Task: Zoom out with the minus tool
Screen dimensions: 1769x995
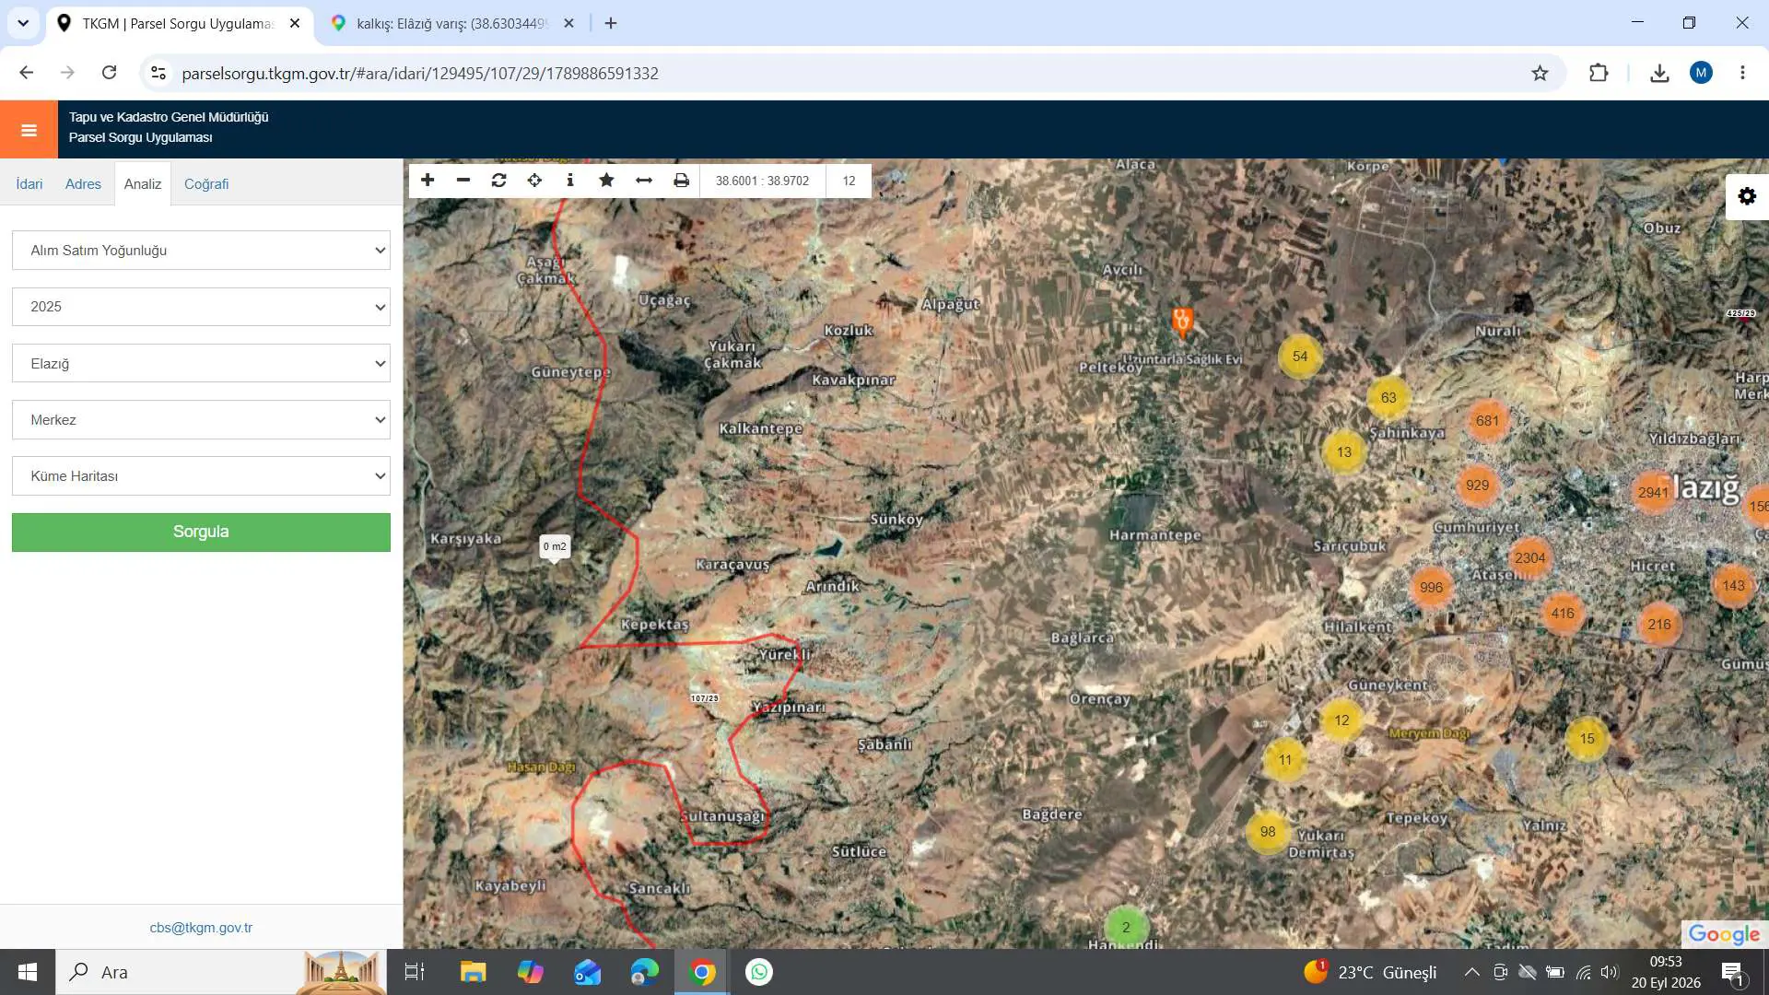Action: 463,181
